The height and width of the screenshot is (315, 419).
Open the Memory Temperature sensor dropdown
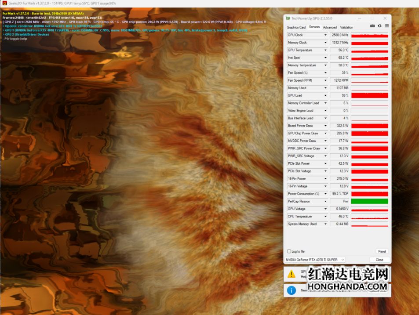[x=325, y=65]
